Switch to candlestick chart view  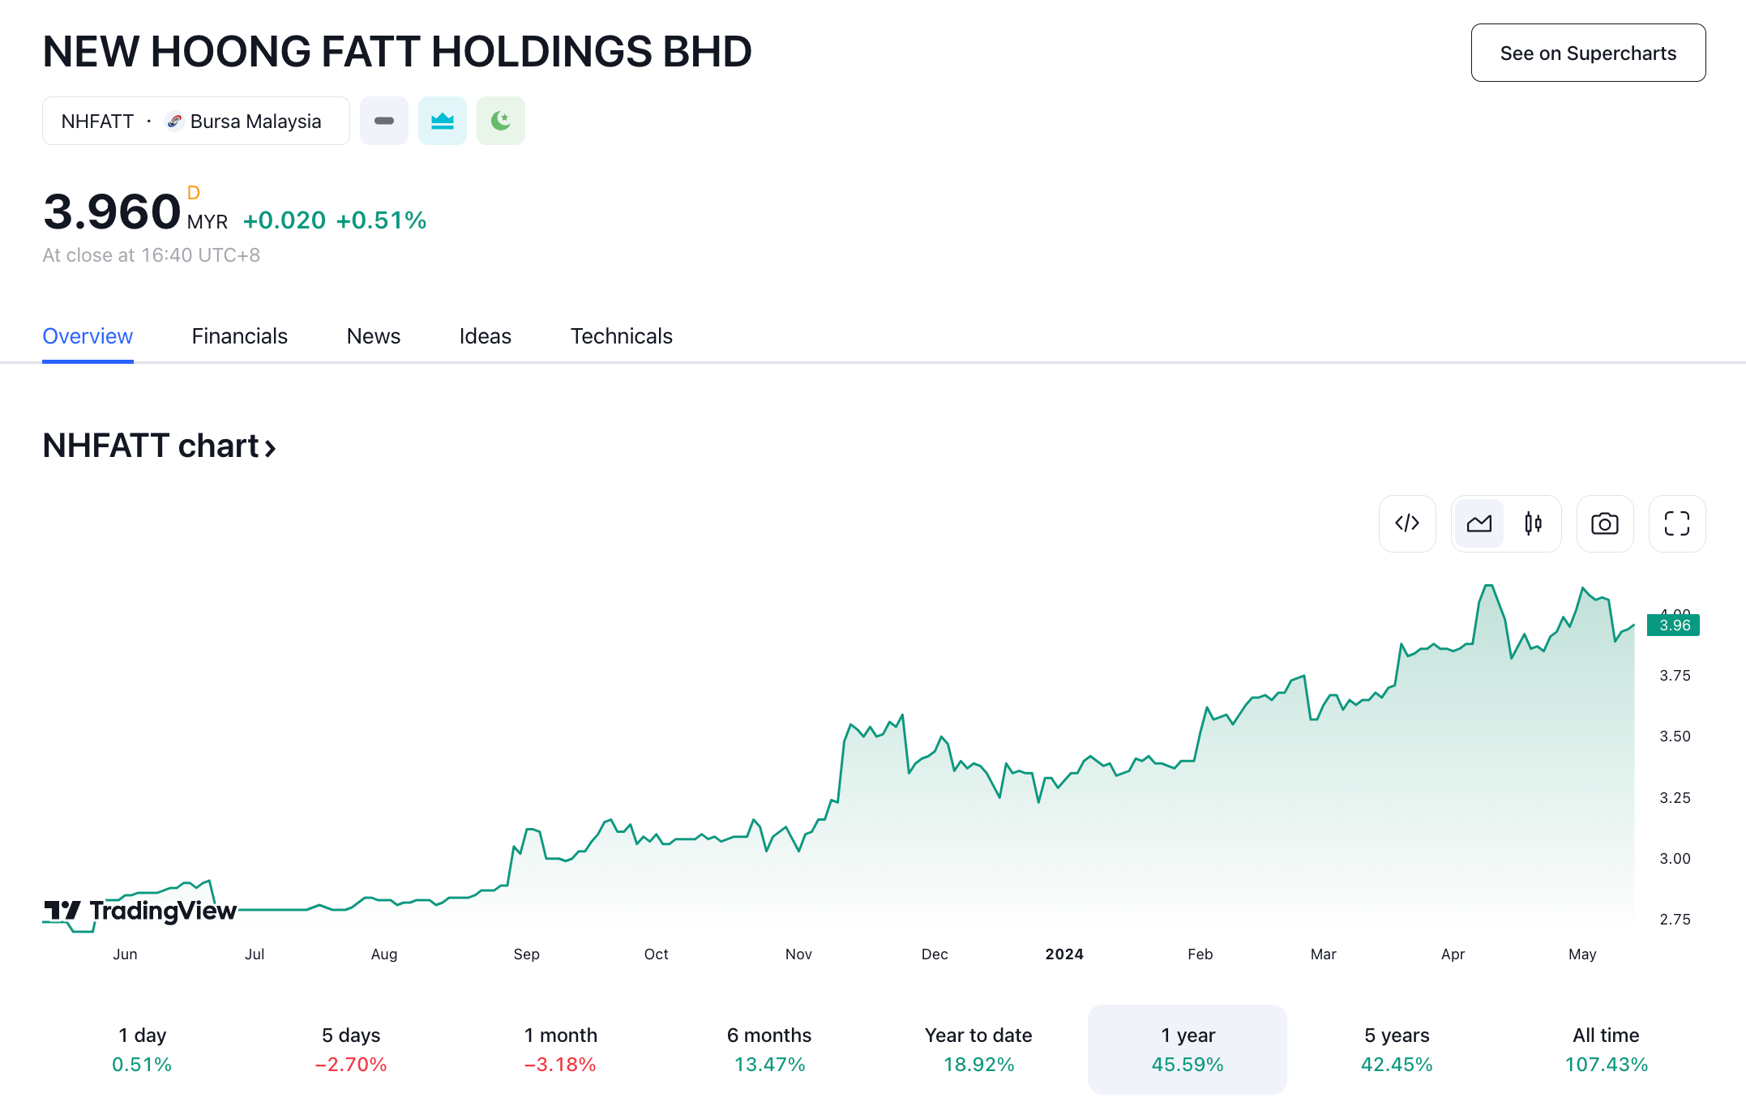1533,523
